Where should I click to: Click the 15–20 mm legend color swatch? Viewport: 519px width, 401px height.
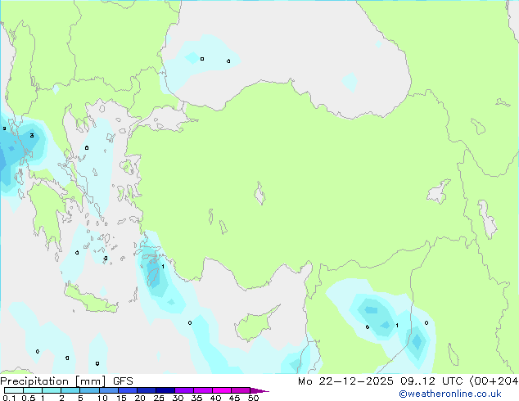(128, 390)
